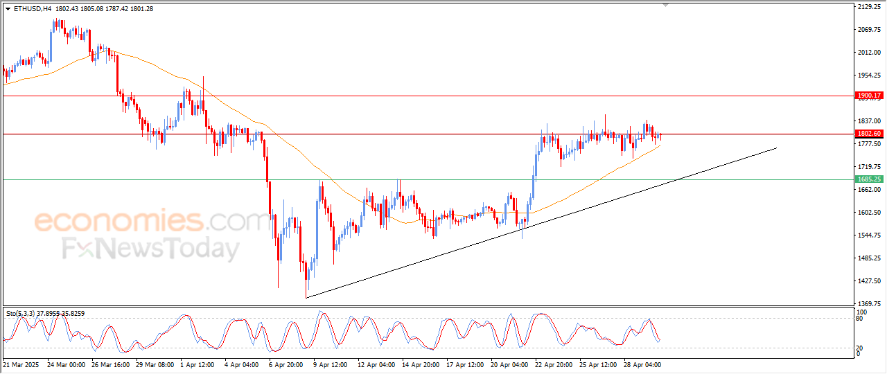The image size is (887, 374).
Task: Click the ETHUSD,H4 symbol label
Action: [x=32, y=9]
